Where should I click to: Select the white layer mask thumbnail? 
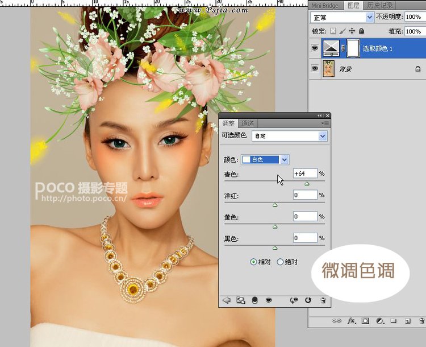click(x=353, y=48)
